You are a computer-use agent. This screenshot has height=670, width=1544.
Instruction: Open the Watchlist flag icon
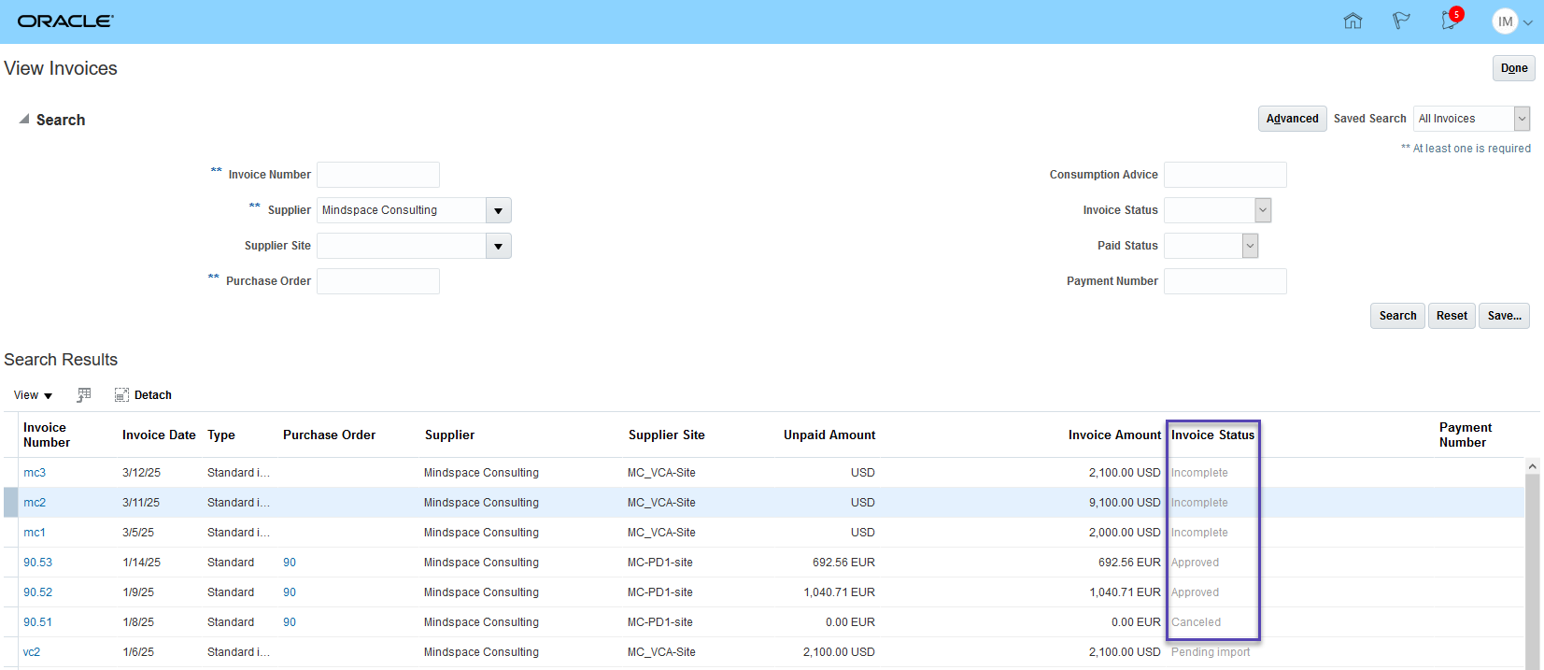coord(1401,21)
